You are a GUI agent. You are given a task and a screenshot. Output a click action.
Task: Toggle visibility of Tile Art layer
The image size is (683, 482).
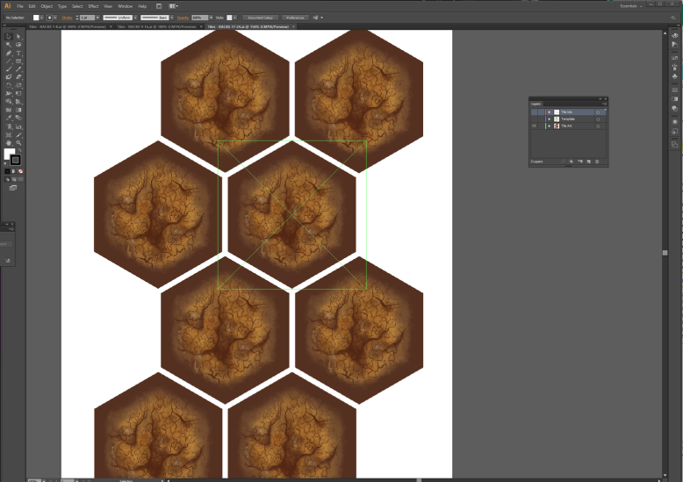(534, 126)
